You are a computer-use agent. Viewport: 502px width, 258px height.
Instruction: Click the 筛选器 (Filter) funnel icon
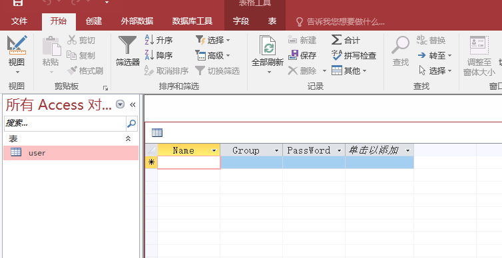127,45
